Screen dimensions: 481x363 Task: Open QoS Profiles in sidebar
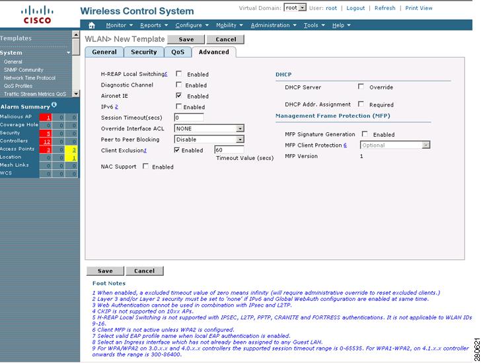18,86
